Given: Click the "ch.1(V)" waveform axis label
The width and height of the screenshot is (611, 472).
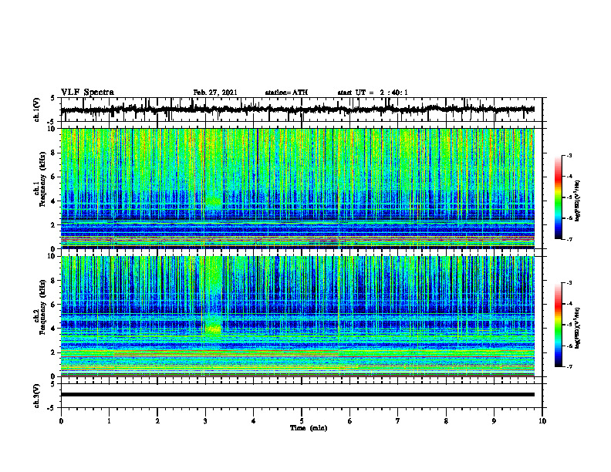Looking at the screenshot, I should point(37,110).
